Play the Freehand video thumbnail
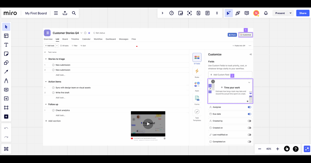 coord(148,124)
